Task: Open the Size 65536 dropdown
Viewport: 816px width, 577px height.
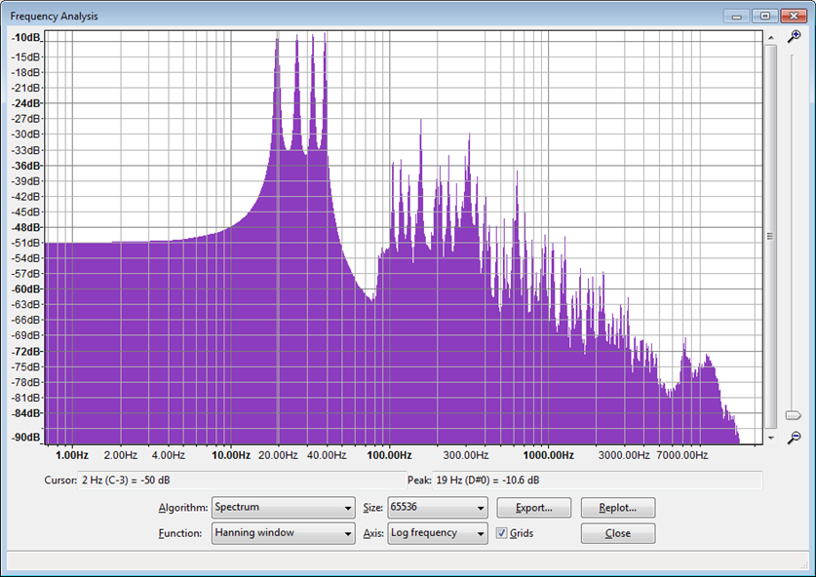Action: (438, 507)
